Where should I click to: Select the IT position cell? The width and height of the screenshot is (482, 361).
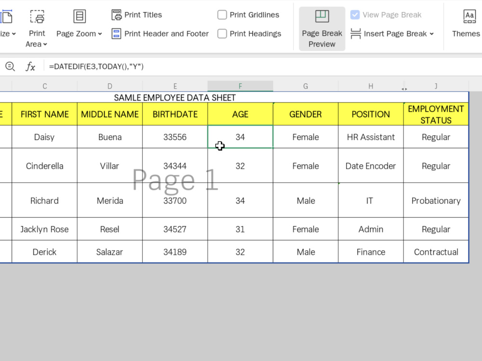pyautogui.click(x=371, y=200)
